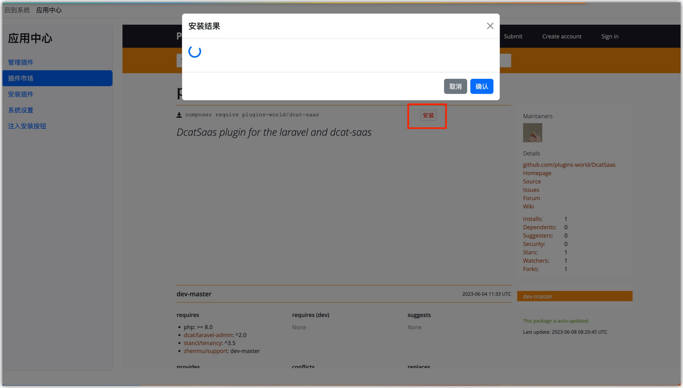Open dcat/laravel-admin dependency link
The height and width of the screenshot is (388, 683).
click(208, 335)
